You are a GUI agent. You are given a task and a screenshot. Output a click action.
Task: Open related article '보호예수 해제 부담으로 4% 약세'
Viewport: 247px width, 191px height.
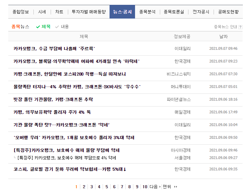(x=67, y=158)
